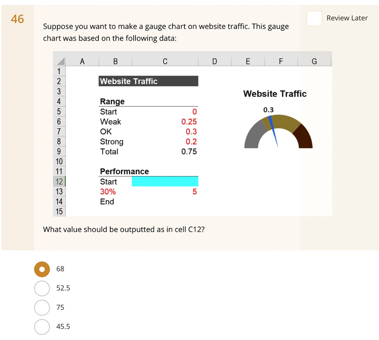The width and height of the screenshot is (379, 340).
Task: Select the answer option 75
Action: (42, 307)
